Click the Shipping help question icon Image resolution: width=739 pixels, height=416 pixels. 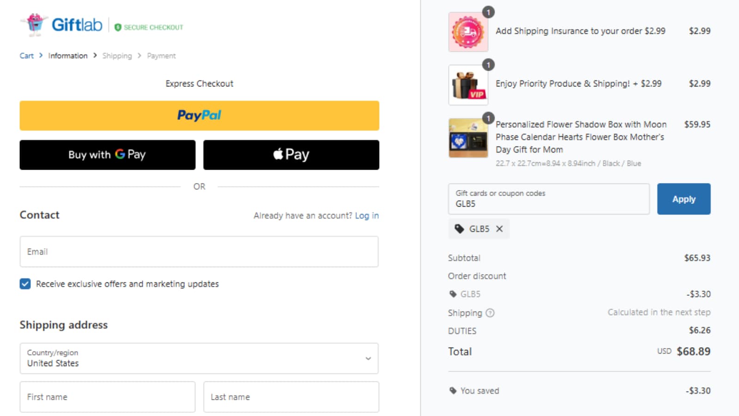click(490, 313)
